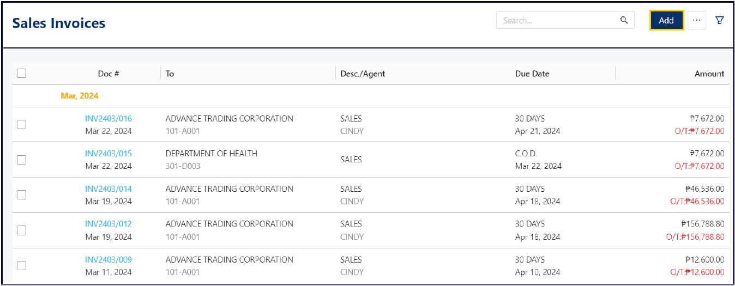View invoice INV2403/009 details

click(109, 260)
